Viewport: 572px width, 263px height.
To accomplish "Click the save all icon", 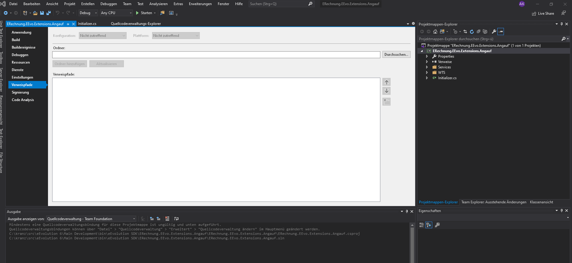I will [x=49, y=13].
